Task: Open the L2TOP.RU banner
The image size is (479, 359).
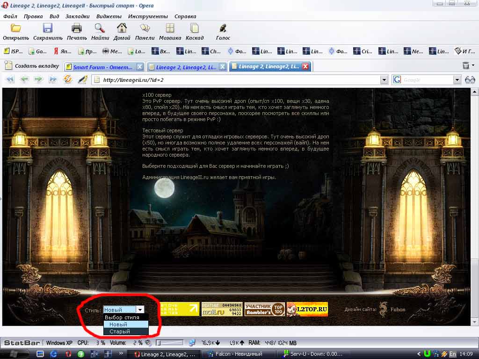Action: 307,309
